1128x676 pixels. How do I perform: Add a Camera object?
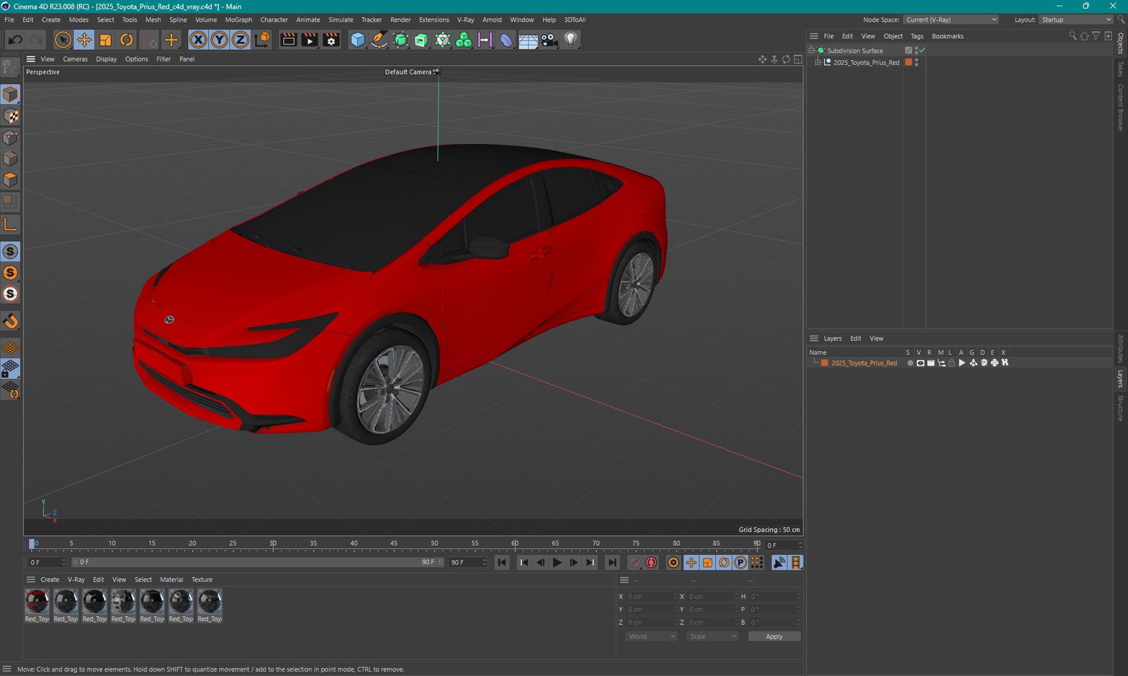549,40
